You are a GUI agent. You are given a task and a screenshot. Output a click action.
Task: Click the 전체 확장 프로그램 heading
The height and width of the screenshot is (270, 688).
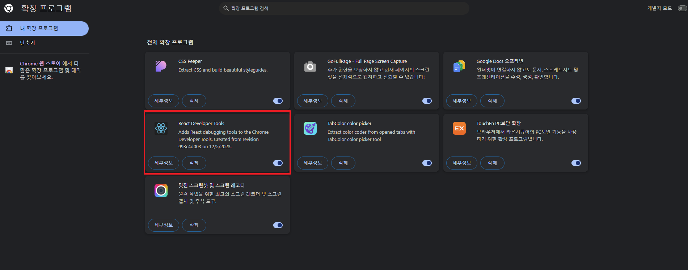coord(170,42)
